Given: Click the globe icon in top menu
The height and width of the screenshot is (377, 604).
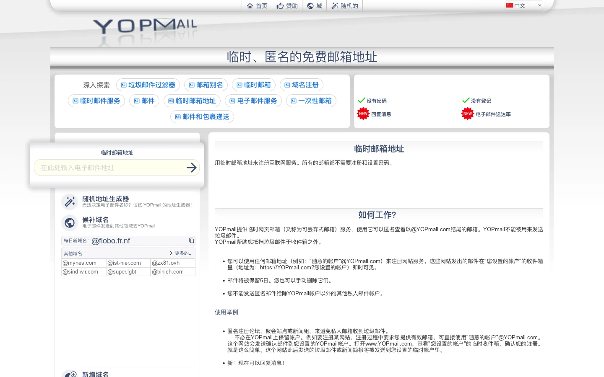Looking at the screenshot, I should [x=310, y=6].
